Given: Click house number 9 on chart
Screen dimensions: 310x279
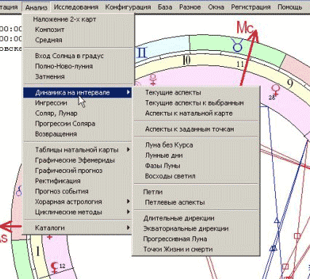Looking at the screenshot, I should pyautogui.click(x=290, y=84).
